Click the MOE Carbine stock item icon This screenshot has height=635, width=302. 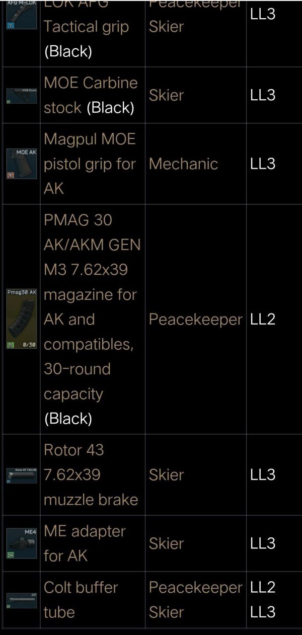(22, 96)
